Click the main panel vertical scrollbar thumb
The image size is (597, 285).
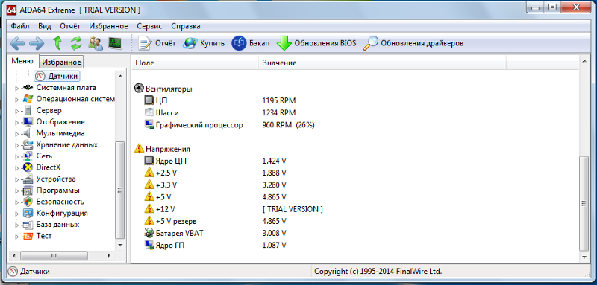pyautogui.click(x=584, y=203)
